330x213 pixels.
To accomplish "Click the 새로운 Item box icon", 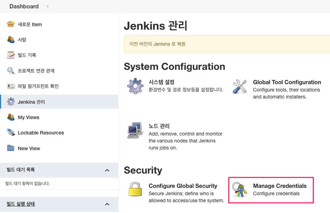I will (x=11, y=24).
